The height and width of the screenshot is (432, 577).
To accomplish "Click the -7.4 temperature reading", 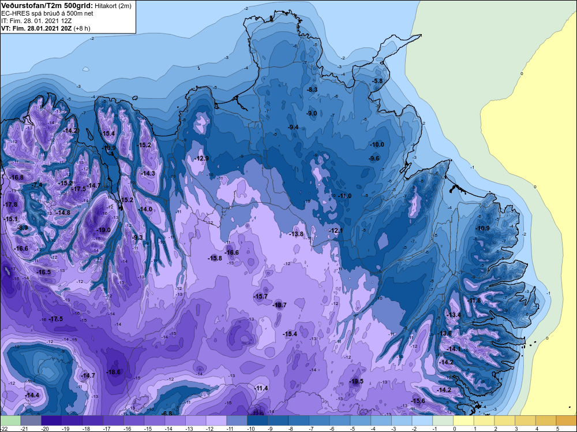I will click(x=37, y=185).
